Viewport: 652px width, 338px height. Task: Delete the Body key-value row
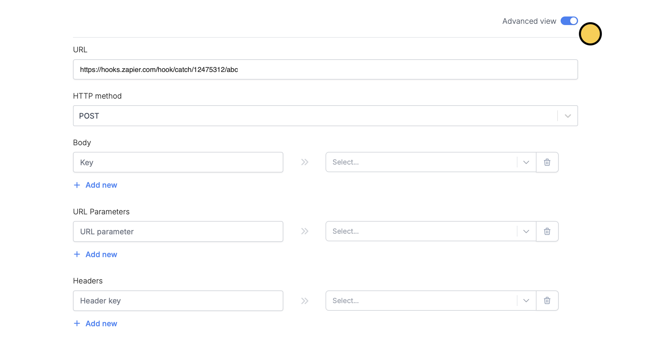[547, 162]
